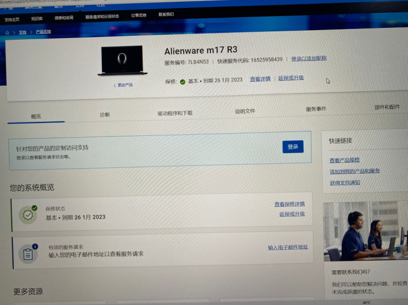Click 登录以添加昵称 link
Viewport: 408px width, 305px height.
(309, 58)
